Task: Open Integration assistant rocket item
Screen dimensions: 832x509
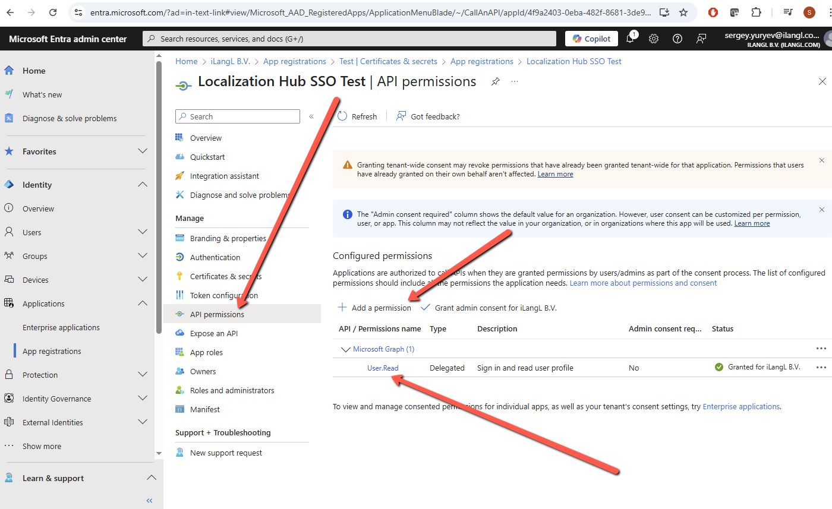Action: pyautogui.click(x=225, y=176)
